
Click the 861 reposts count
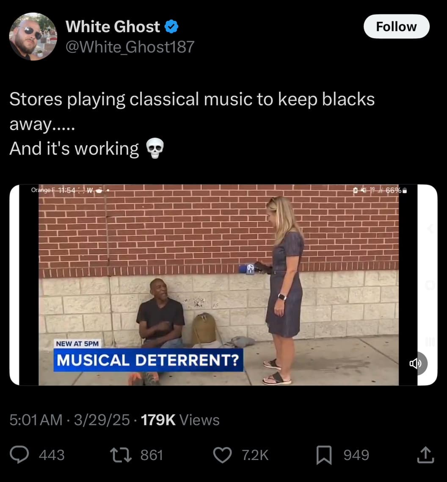tap(152, 455)
